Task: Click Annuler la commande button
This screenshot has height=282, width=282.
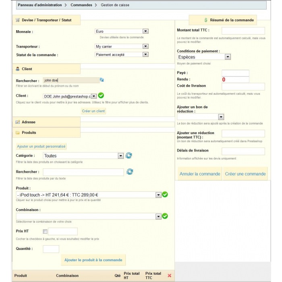Action: pyautogui.click(x=200, y=174)
